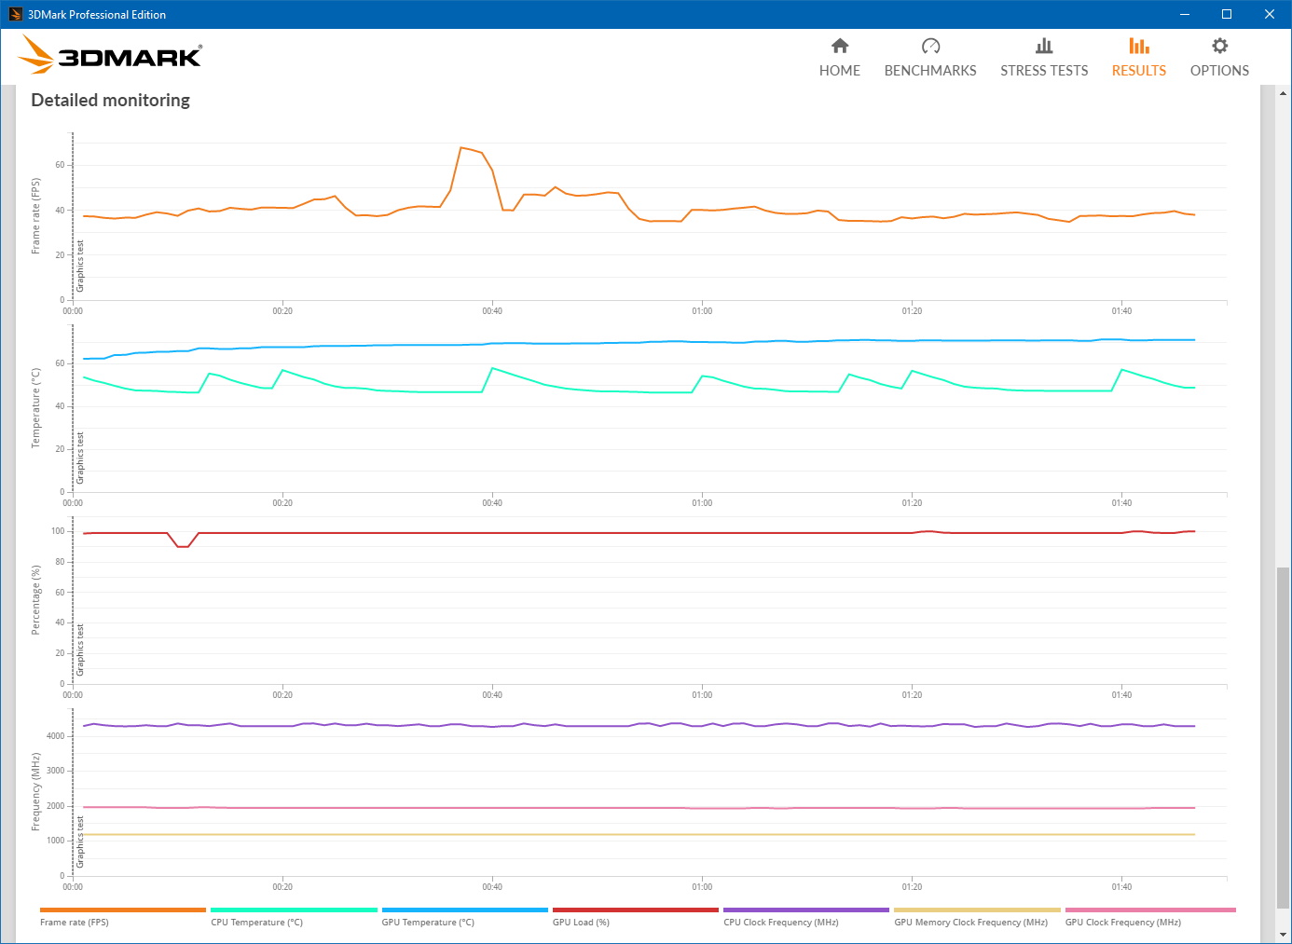Click the Stress Tests bar chart icon
The height and width of the screenshot is (944, 1292).
[1044, 46]
